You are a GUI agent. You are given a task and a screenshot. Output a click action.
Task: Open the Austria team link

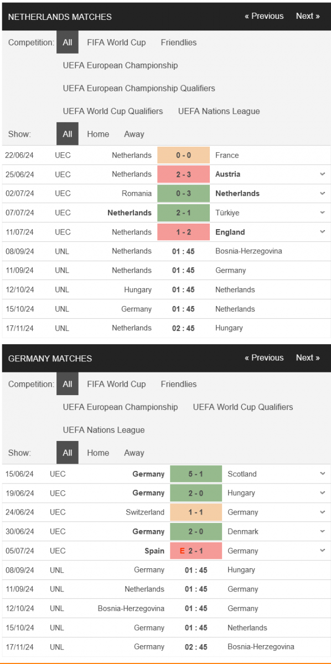point(228,174)
